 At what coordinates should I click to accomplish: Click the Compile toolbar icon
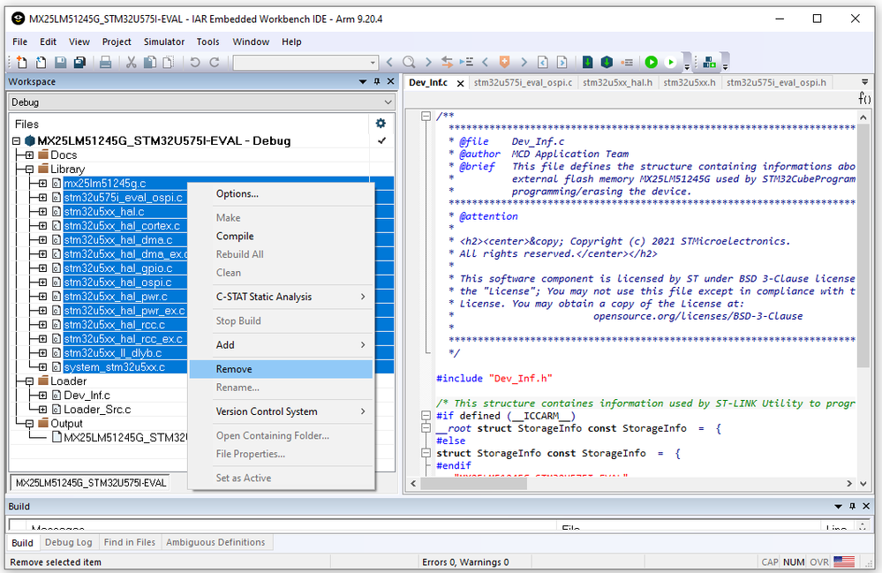point(587,62)
